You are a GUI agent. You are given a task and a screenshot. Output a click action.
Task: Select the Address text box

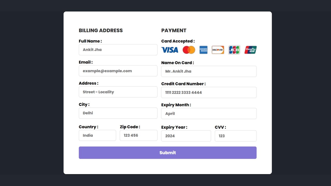pos(118,92)
